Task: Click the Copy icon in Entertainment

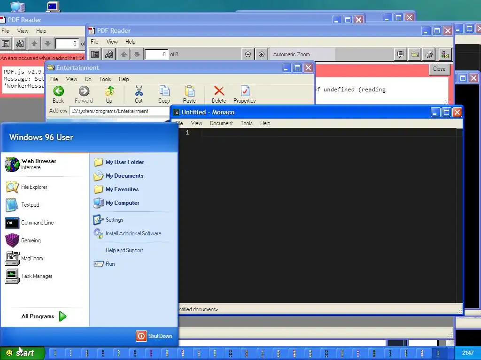Action: (x=164, y=94)
